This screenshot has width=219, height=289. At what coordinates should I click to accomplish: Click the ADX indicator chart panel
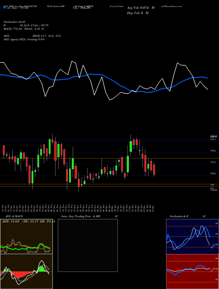(26, 236)
